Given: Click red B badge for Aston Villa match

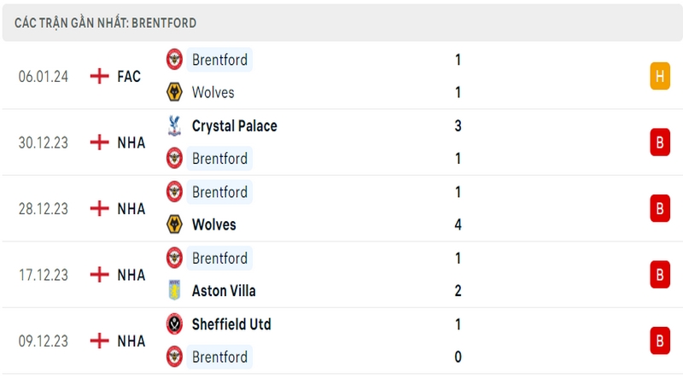Looking at the screenshot, I should pyautogui.click(x=660, y=275).
